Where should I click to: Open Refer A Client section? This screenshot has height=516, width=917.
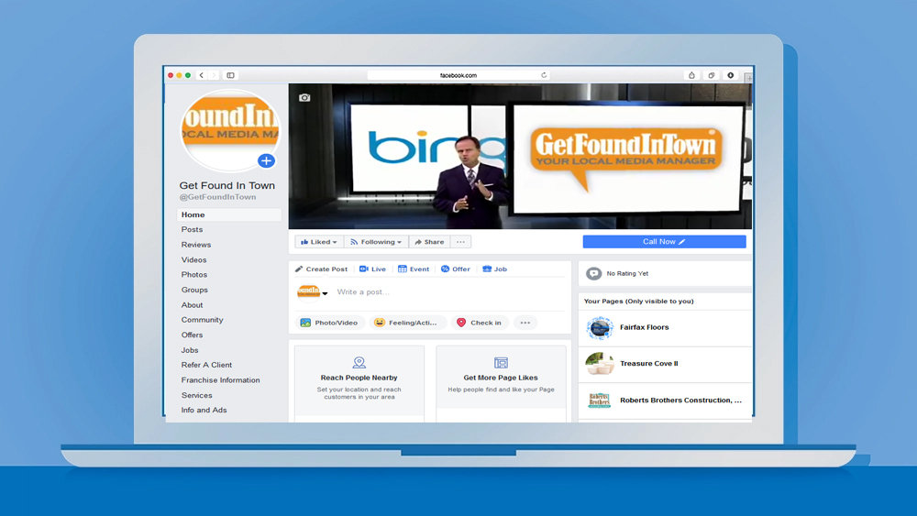206,365
